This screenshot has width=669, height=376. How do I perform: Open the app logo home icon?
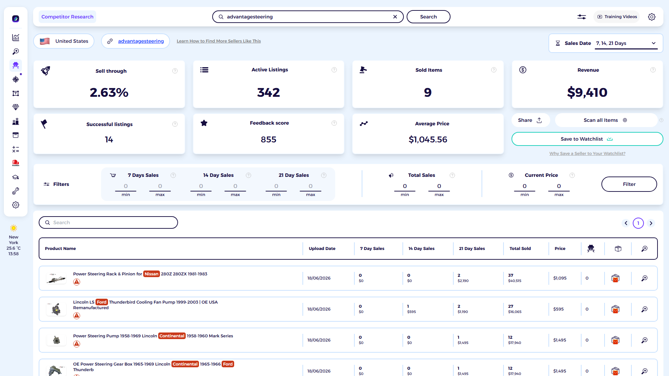[16, 19]
